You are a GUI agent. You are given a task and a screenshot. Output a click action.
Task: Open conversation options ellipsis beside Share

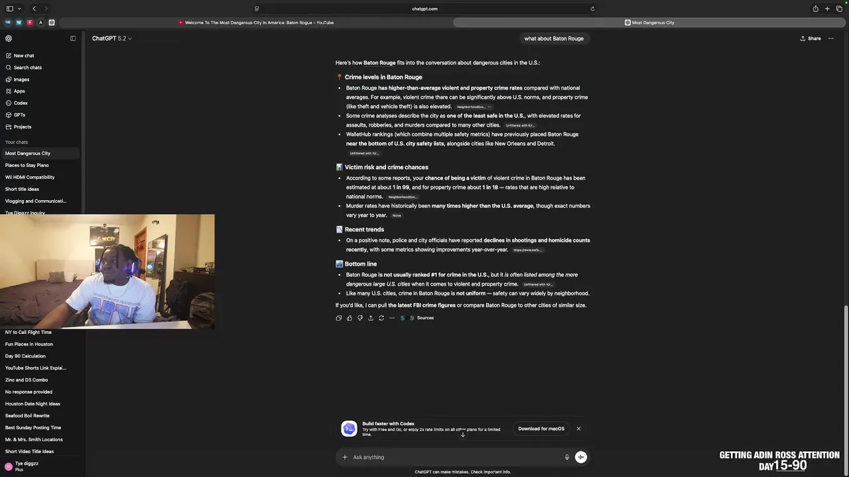click(831, 38)
